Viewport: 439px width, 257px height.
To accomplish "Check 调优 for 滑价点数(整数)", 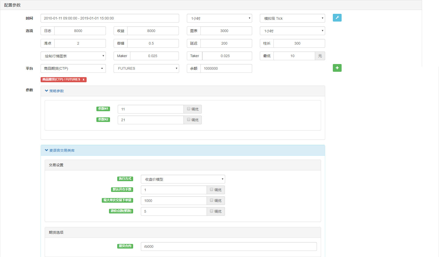I will (212, 211).
